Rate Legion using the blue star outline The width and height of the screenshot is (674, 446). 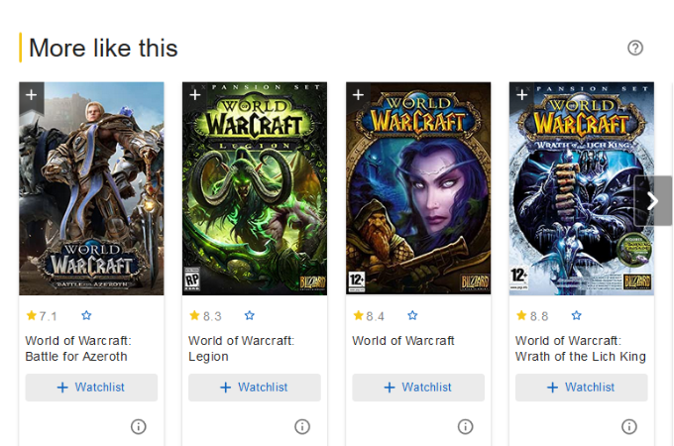tap(250, 316)
